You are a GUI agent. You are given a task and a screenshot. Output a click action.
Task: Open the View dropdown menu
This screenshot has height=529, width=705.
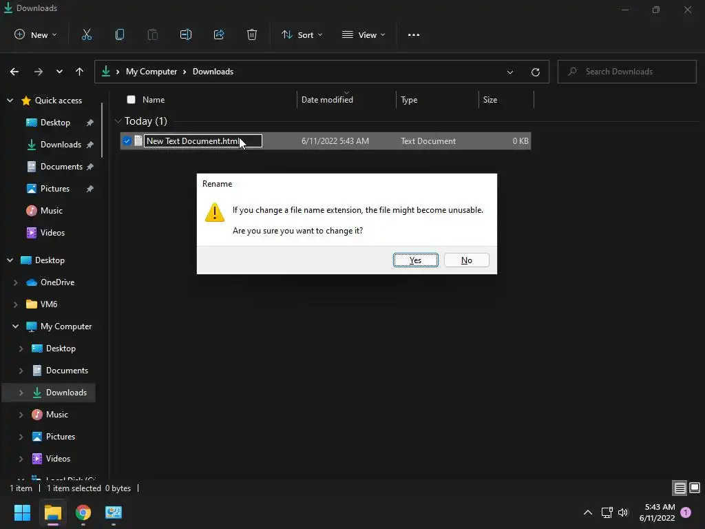click(x=364, y=34)
